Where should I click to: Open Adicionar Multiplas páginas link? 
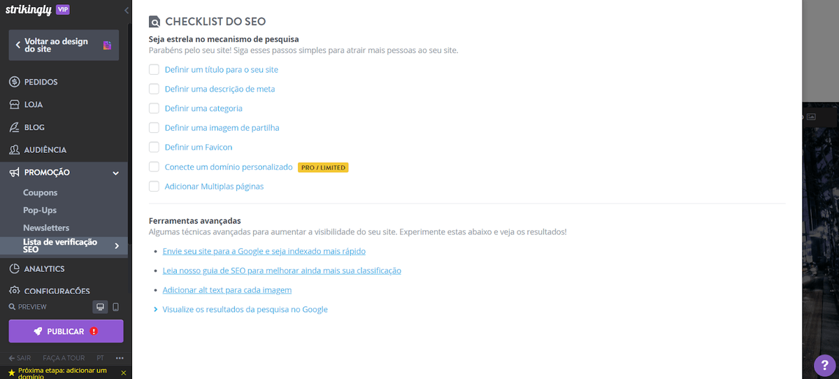click(x=214, y=187)
